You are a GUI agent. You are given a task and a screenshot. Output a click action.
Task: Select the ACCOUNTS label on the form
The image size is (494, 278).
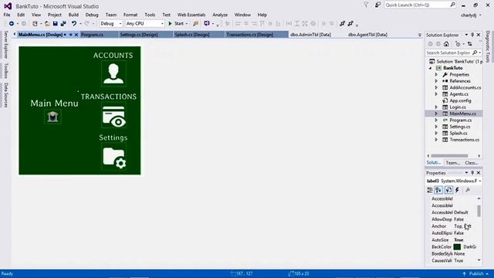[x=113, y=56]
